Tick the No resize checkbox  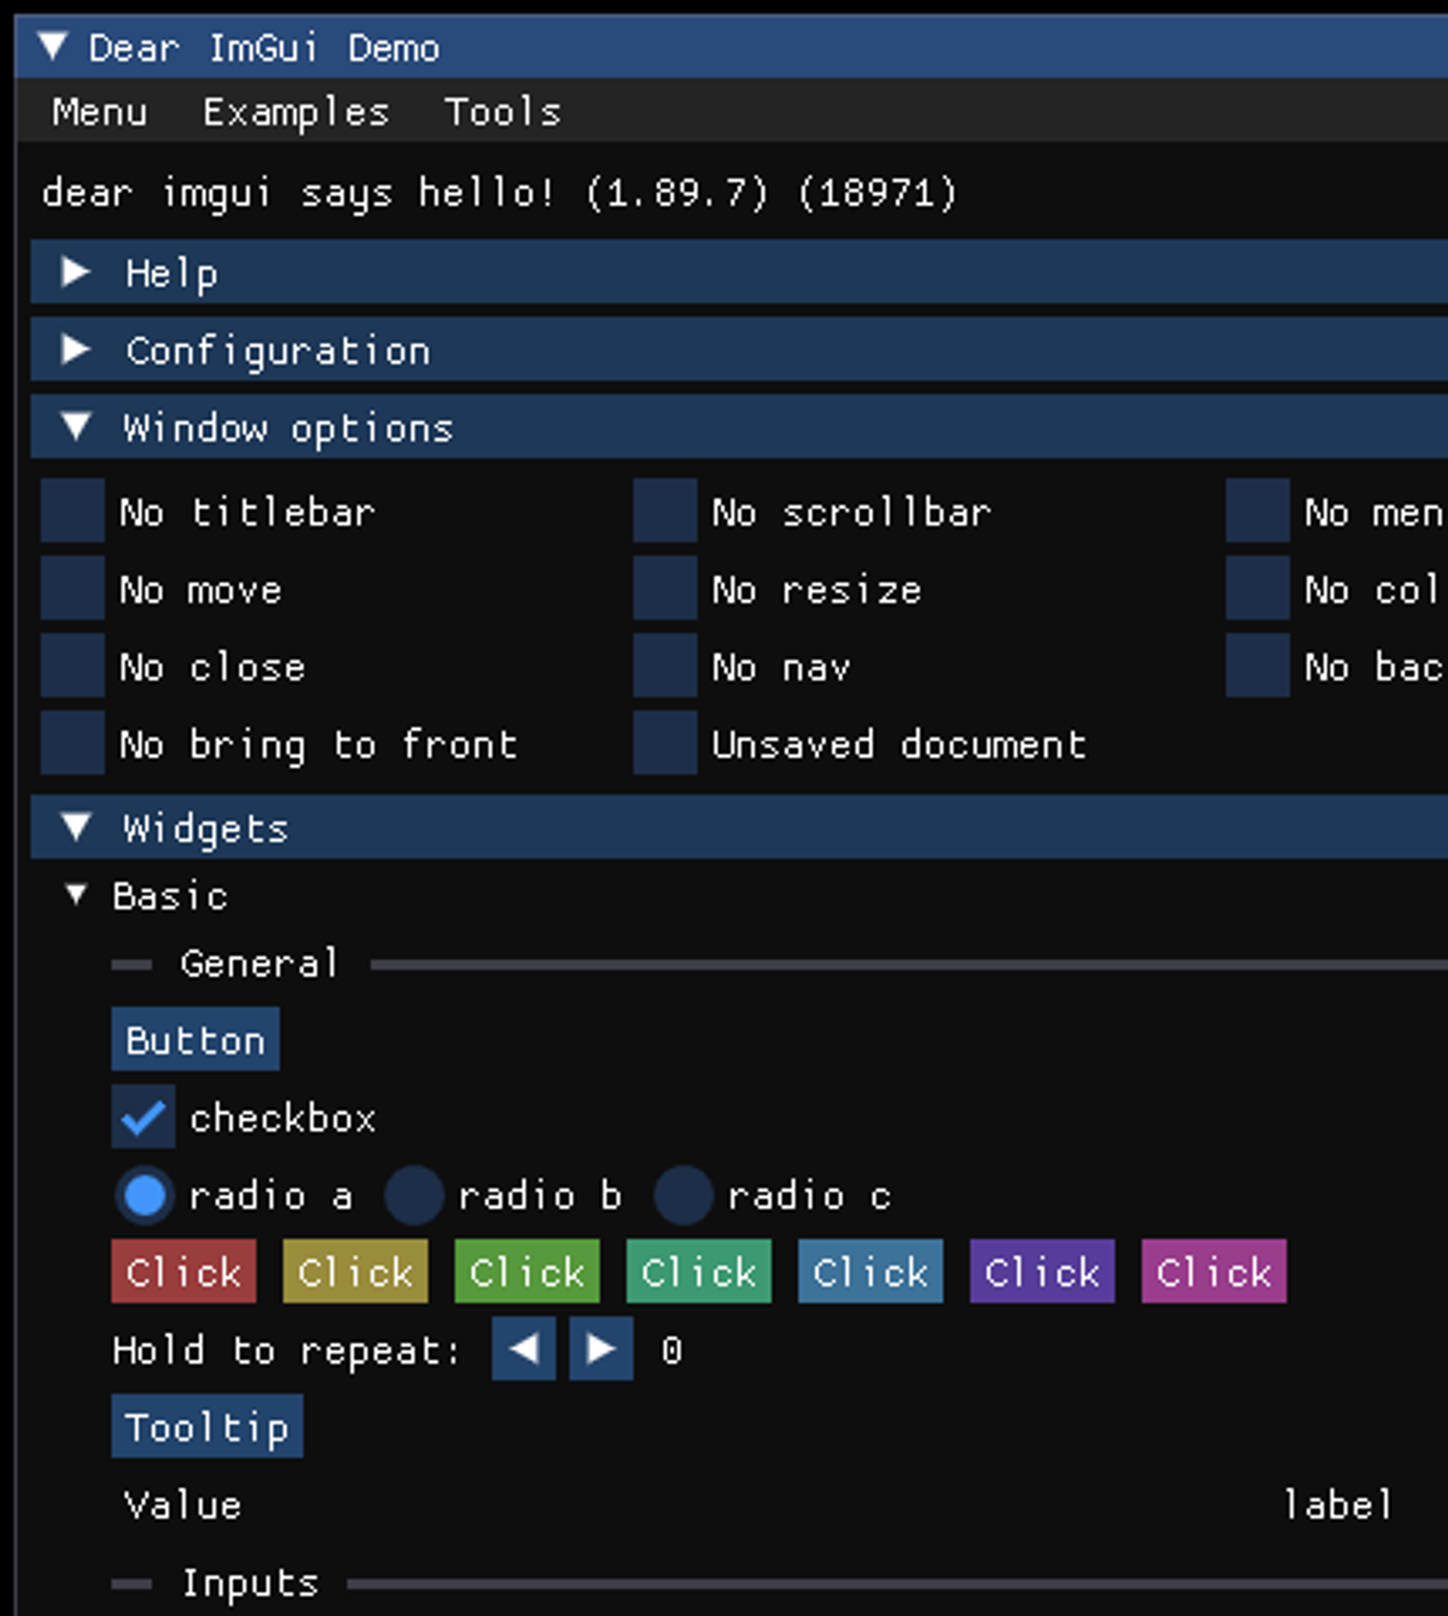coord(665,588)
